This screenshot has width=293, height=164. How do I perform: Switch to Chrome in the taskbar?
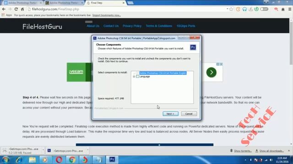[x=72, y=160]
